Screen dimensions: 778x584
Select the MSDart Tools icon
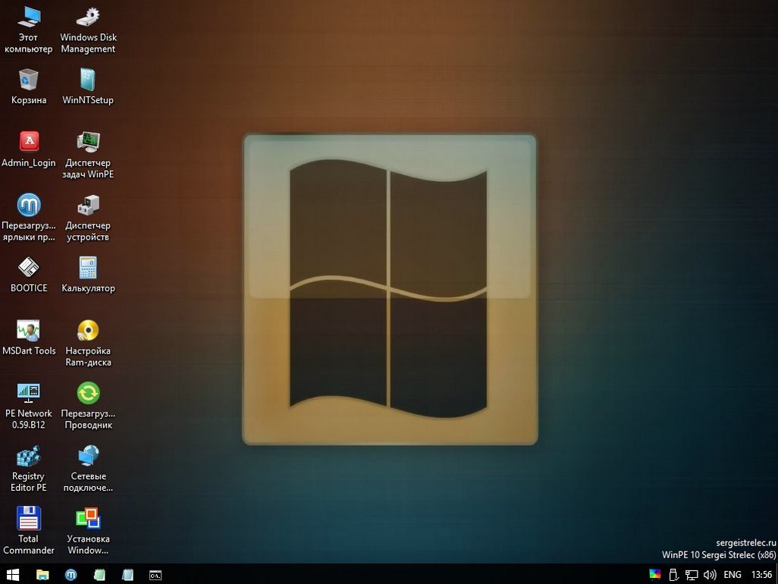28,338
